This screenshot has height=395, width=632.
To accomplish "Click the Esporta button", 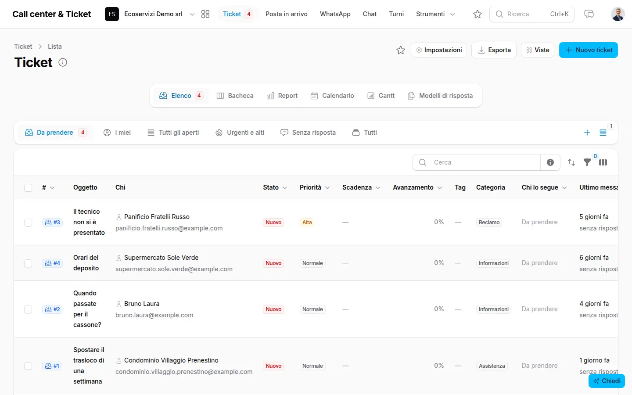I will (x=494, y=50).
